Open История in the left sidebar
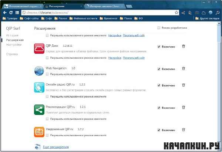Screen dimensions: 222x152 click(12, 35)
